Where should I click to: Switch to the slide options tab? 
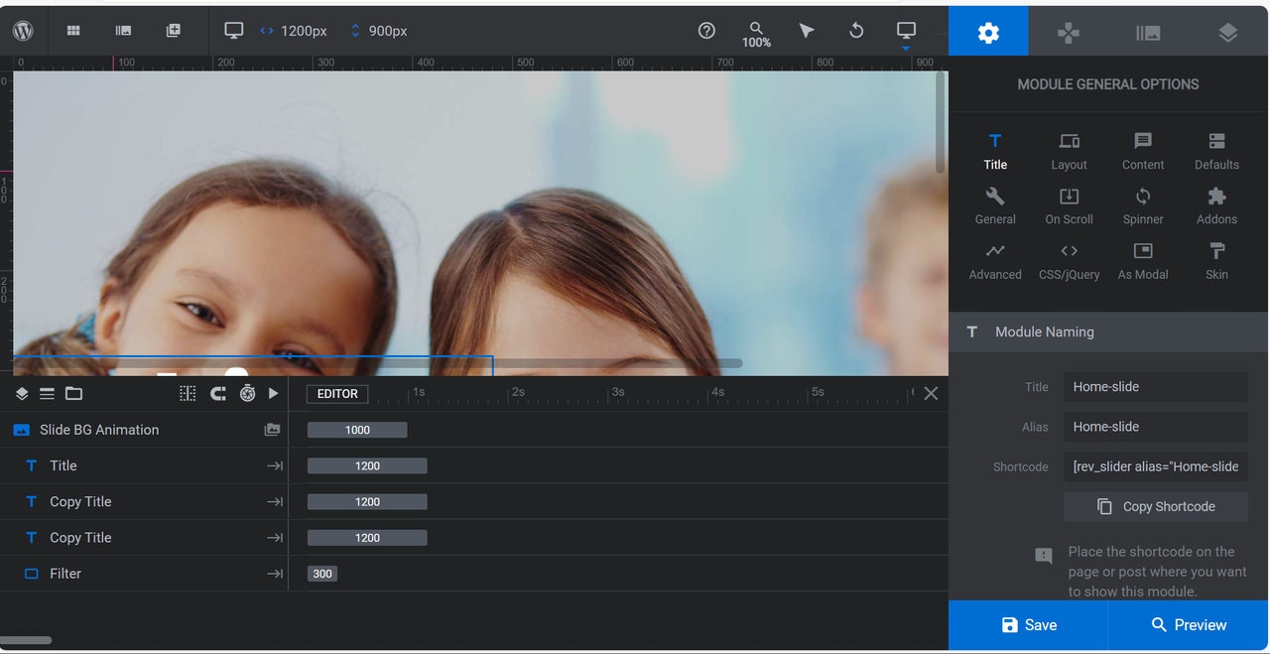1148,33
